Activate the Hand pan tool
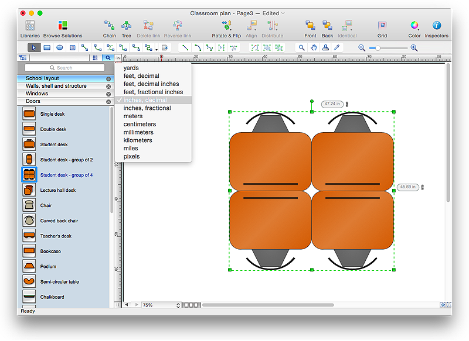The image size is (469, 341). tap(313, 47)
